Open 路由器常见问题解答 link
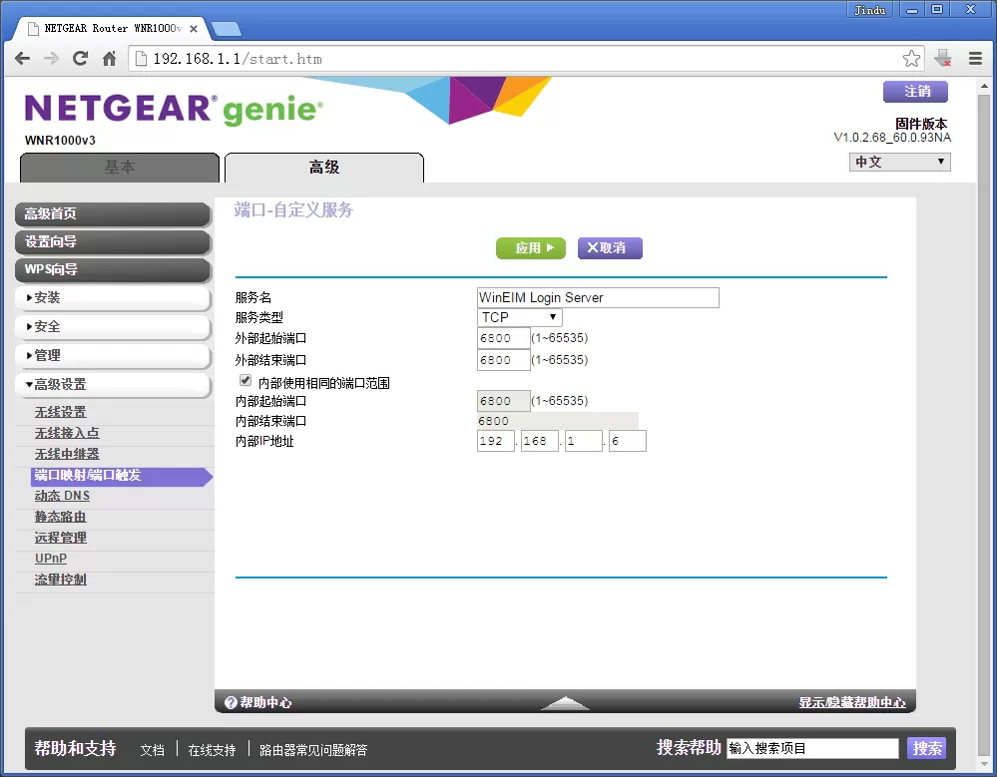This screenshot has width=997, height=777. point(313,750)
